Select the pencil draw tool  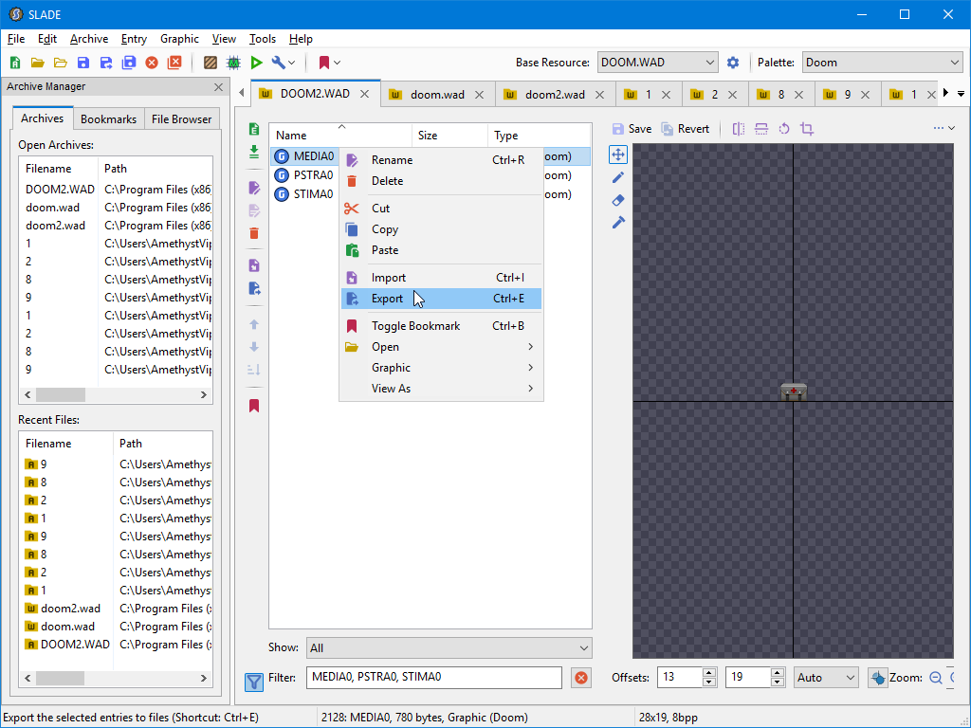618,177
